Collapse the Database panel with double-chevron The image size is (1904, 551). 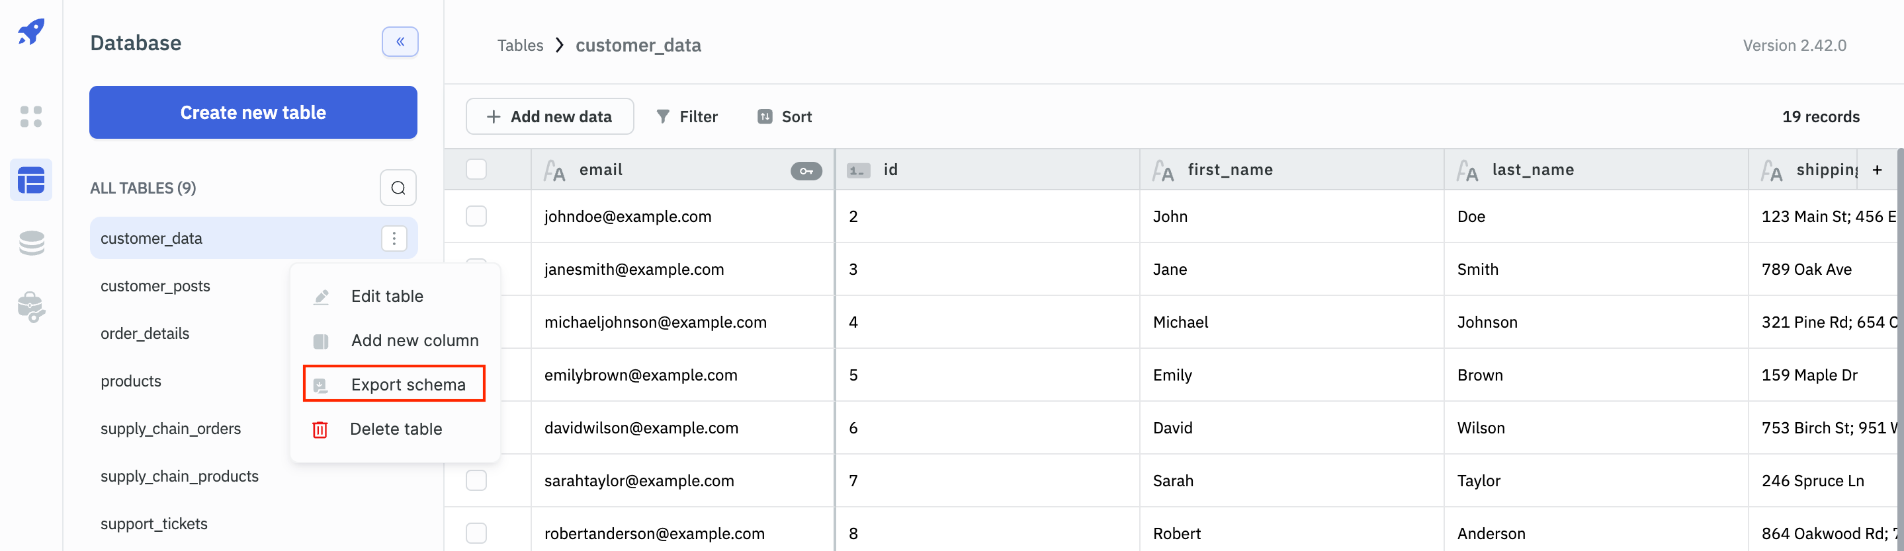(399, 42)
